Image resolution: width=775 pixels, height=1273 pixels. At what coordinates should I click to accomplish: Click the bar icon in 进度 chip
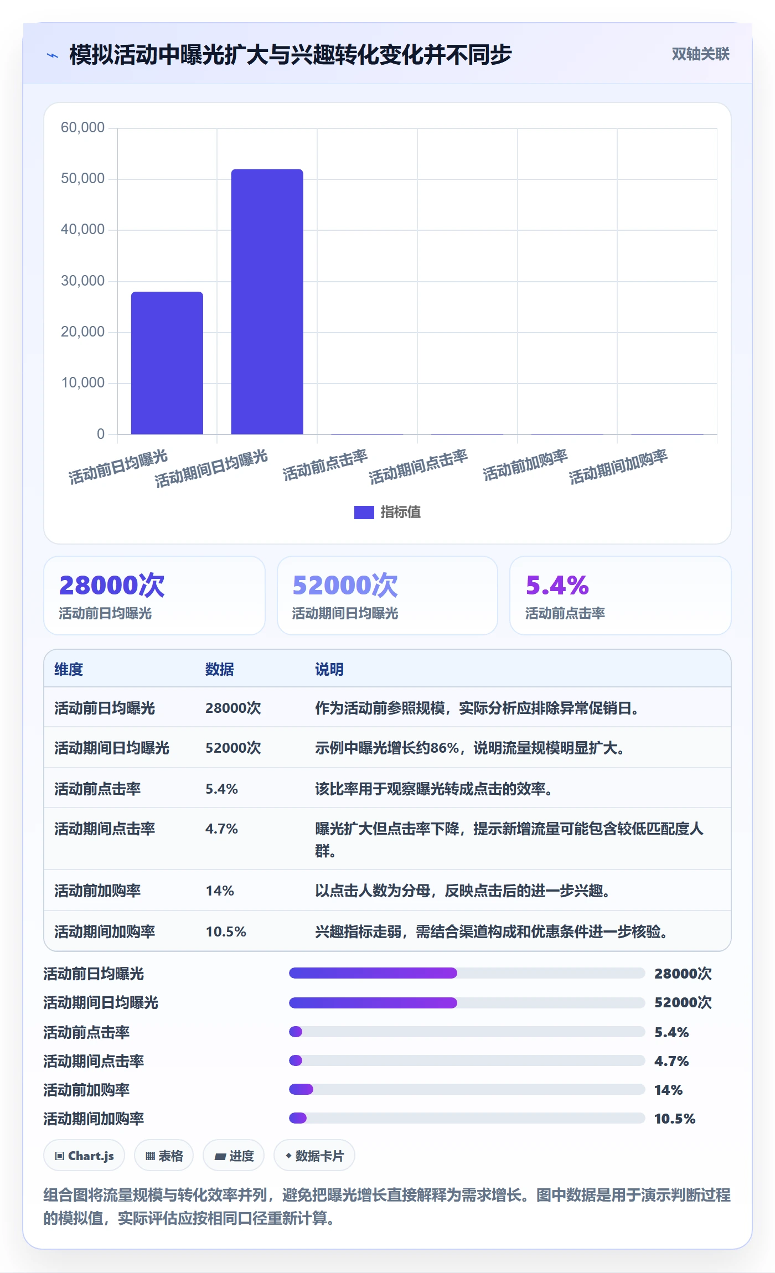(x=220, y=1156)
